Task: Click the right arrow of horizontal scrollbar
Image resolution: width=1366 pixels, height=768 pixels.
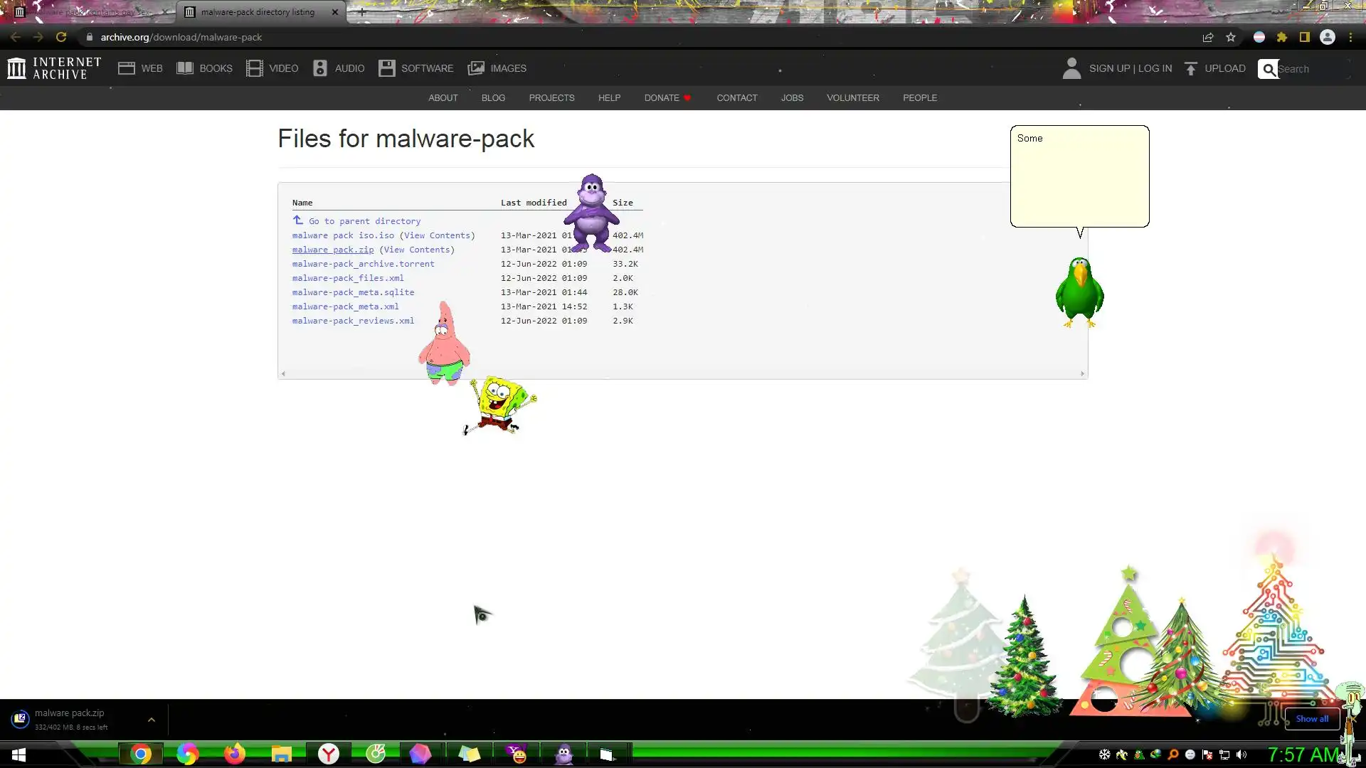Action: pyautogui.click(x=1082, y=373)
